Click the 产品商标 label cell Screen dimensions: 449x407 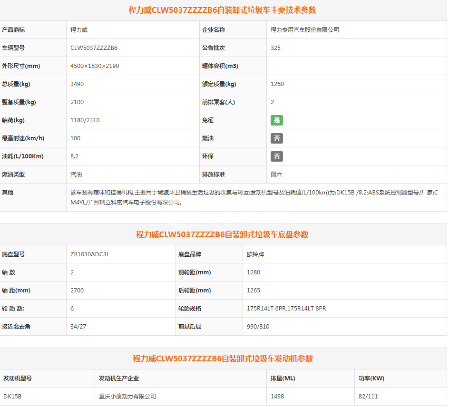click(33, 30)
